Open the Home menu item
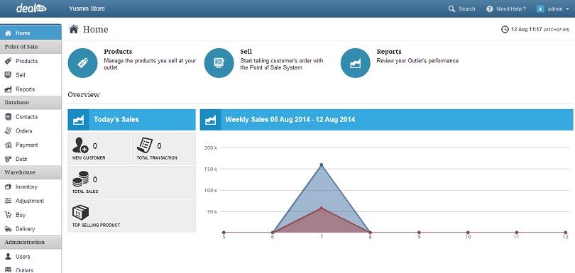 tap(31, 33)
